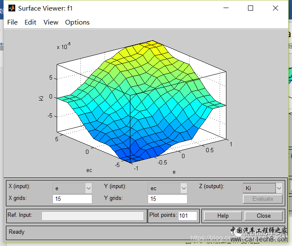Image resolution: width=292 pixels, height=246 pixels.
Task: Click the Surface Viewer: f1 title text
Action: [x=45, y=8]
